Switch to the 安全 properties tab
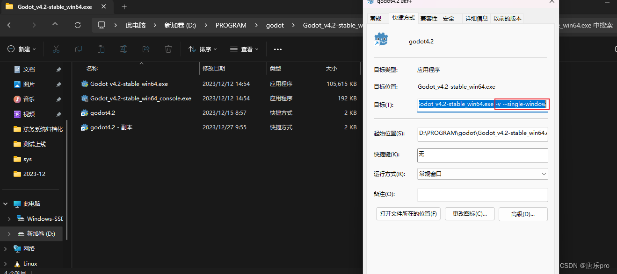 tap(449, 18)
